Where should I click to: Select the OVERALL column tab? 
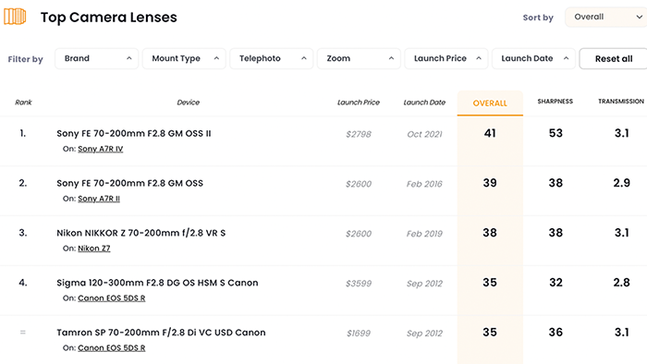(x=490, y=103)
